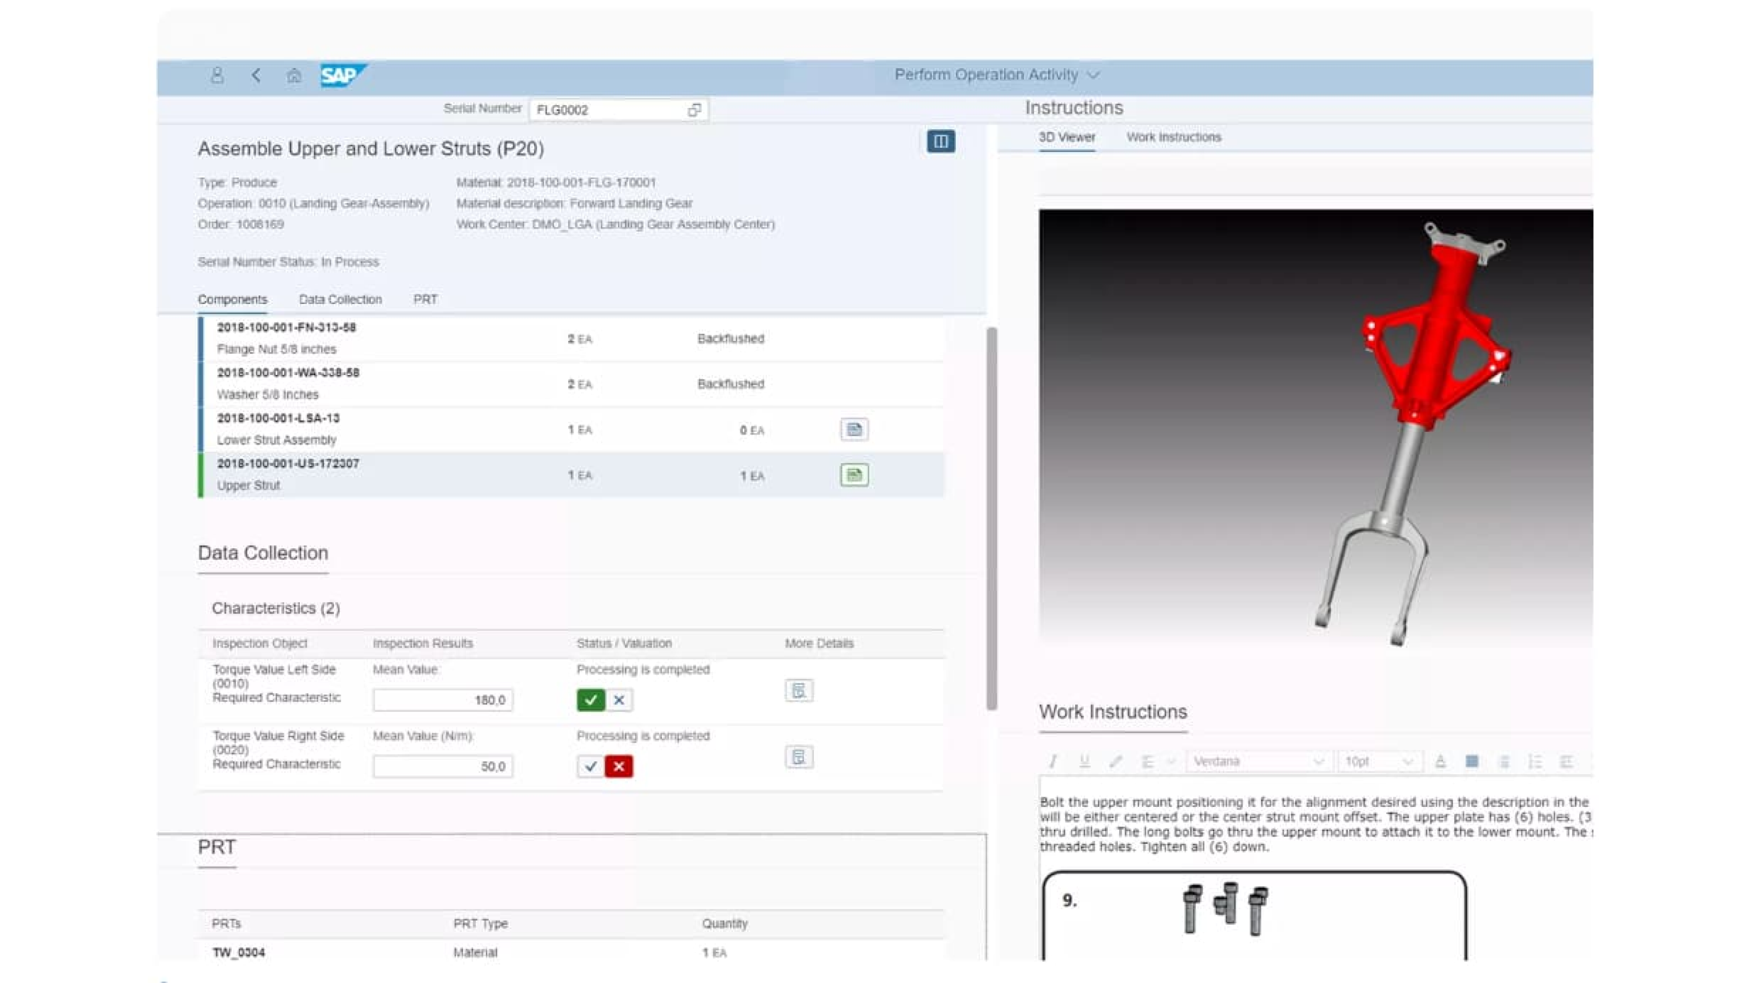Click the Torque Right Side mean value field
This screenshot has height=983, width=1747.
pos(442,766)
